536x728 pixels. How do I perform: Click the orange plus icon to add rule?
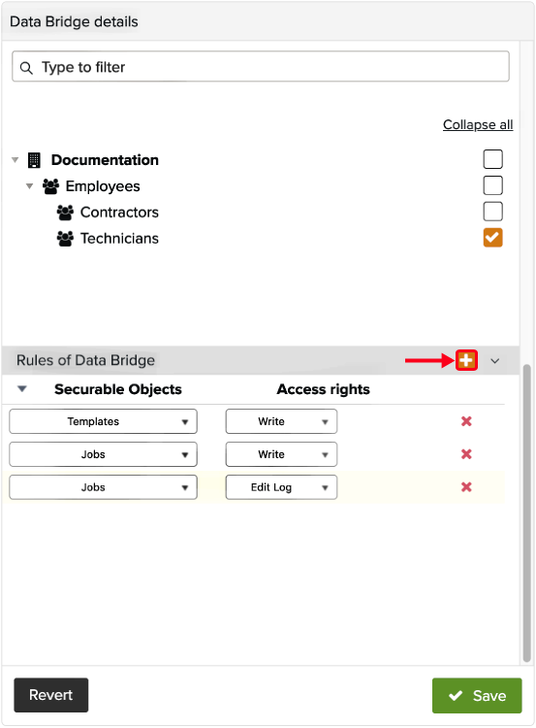(466, 360)
